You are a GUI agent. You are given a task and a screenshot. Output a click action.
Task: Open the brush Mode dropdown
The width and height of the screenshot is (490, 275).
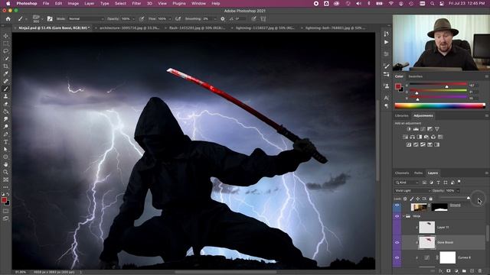87,18
